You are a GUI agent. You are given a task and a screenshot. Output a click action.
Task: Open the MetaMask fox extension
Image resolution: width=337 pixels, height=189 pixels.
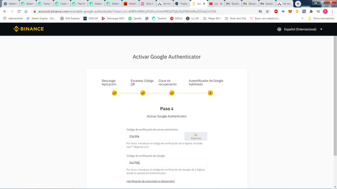pos(290,12)
